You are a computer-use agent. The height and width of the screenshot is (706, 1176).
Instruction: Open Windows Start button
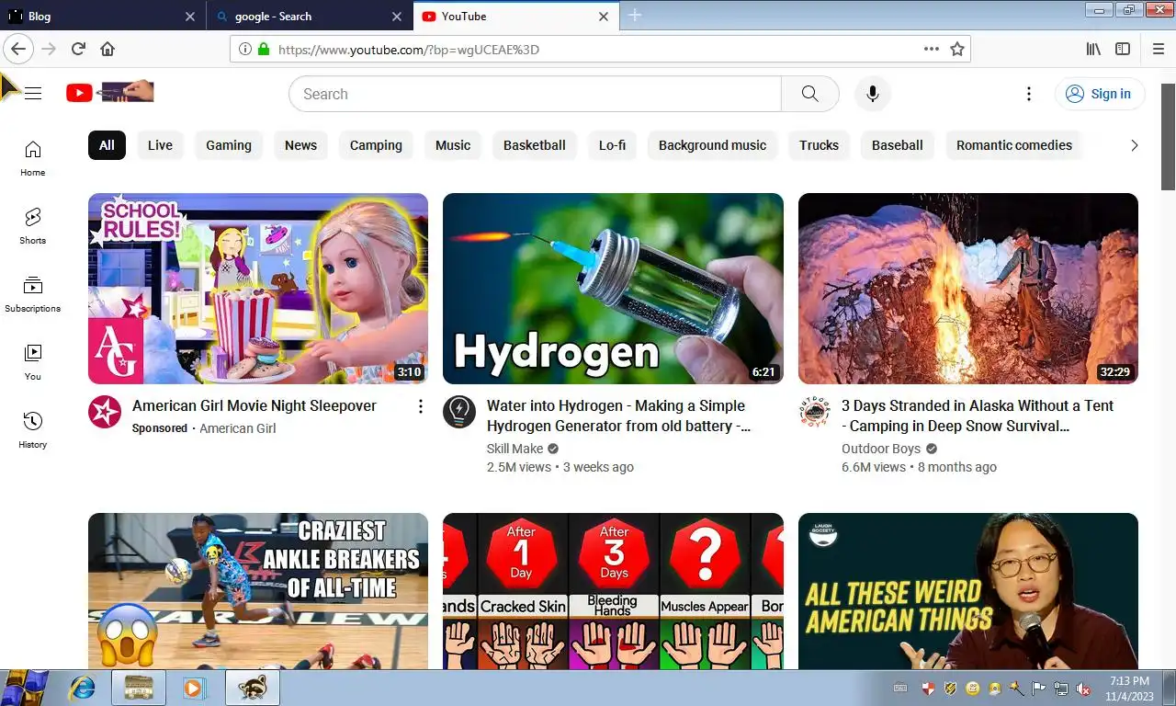coord(23,687)
